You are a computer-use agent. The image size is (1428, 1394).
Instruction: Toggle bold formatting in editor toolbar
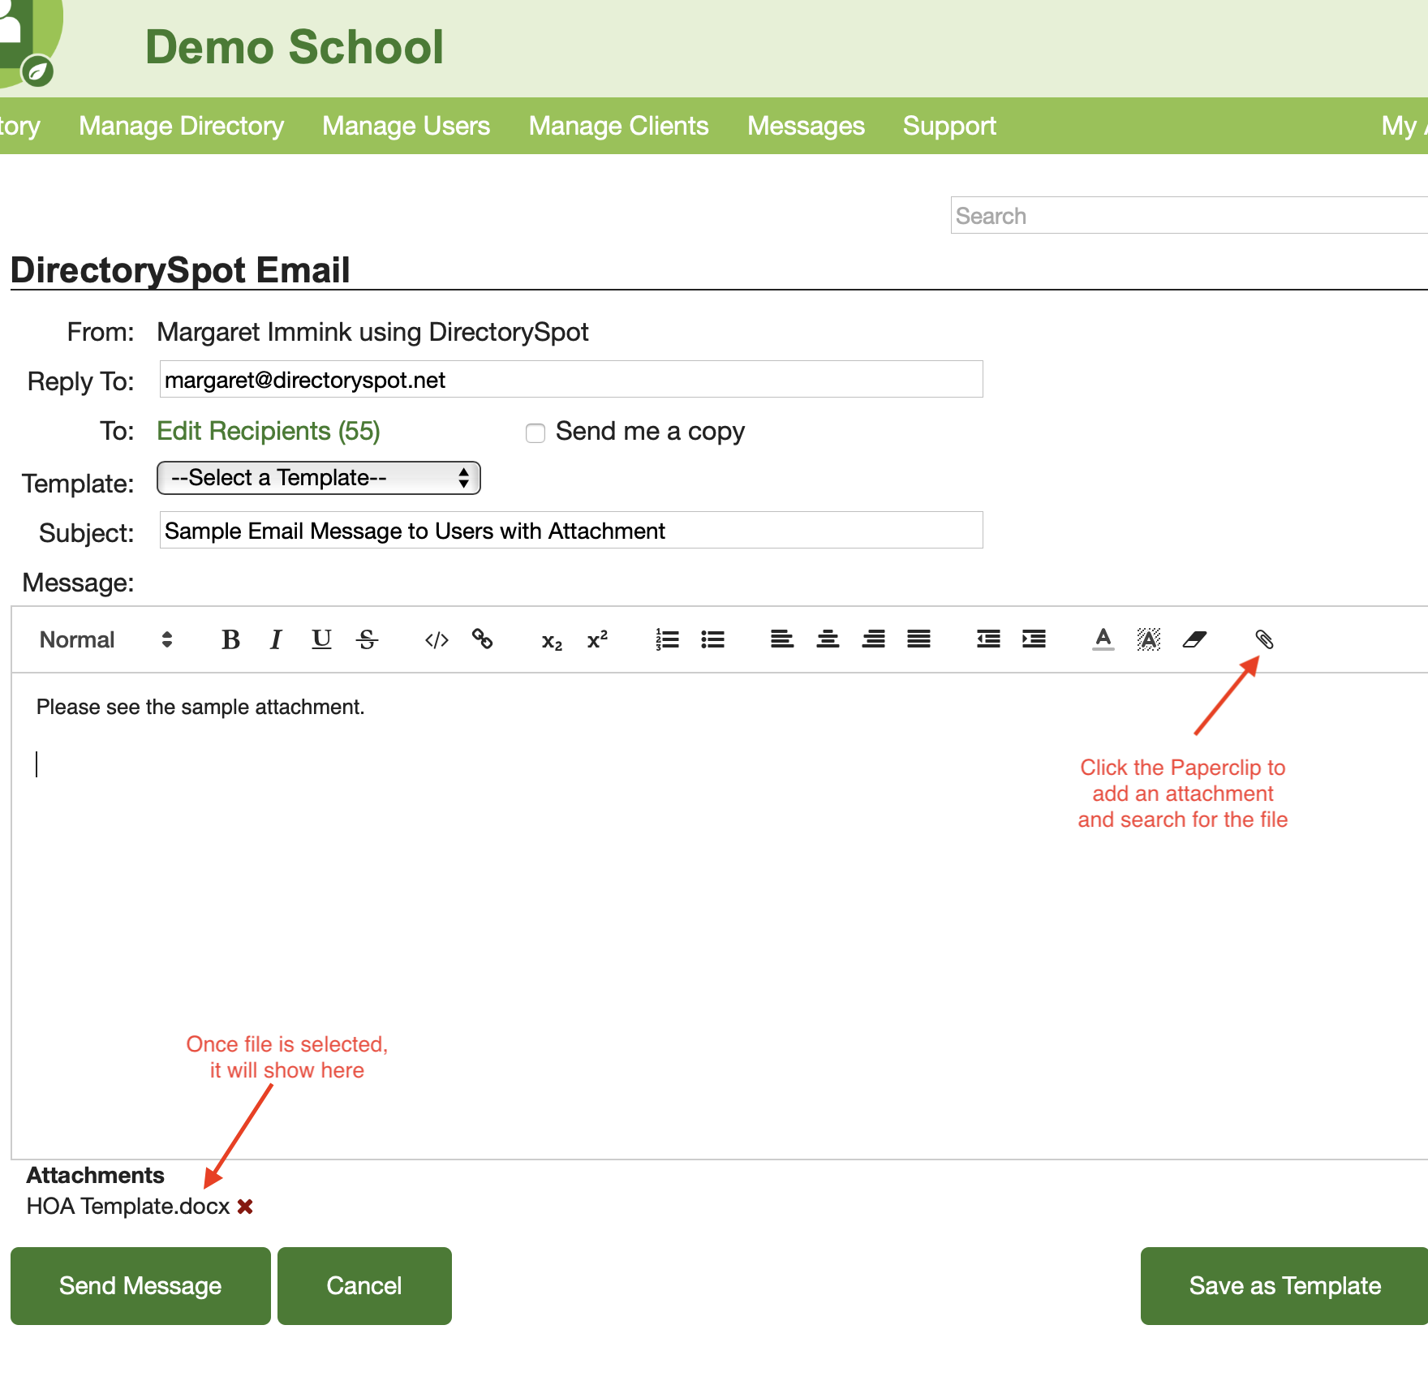tap(230, 639)
